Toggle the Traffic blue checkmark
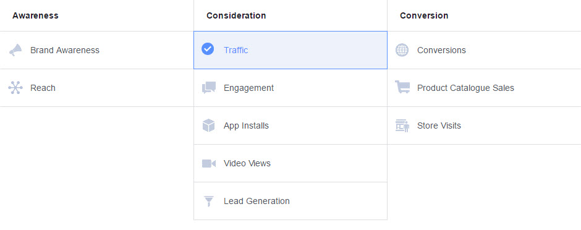Viewport: 581px width, 230px height. [208, 49]
